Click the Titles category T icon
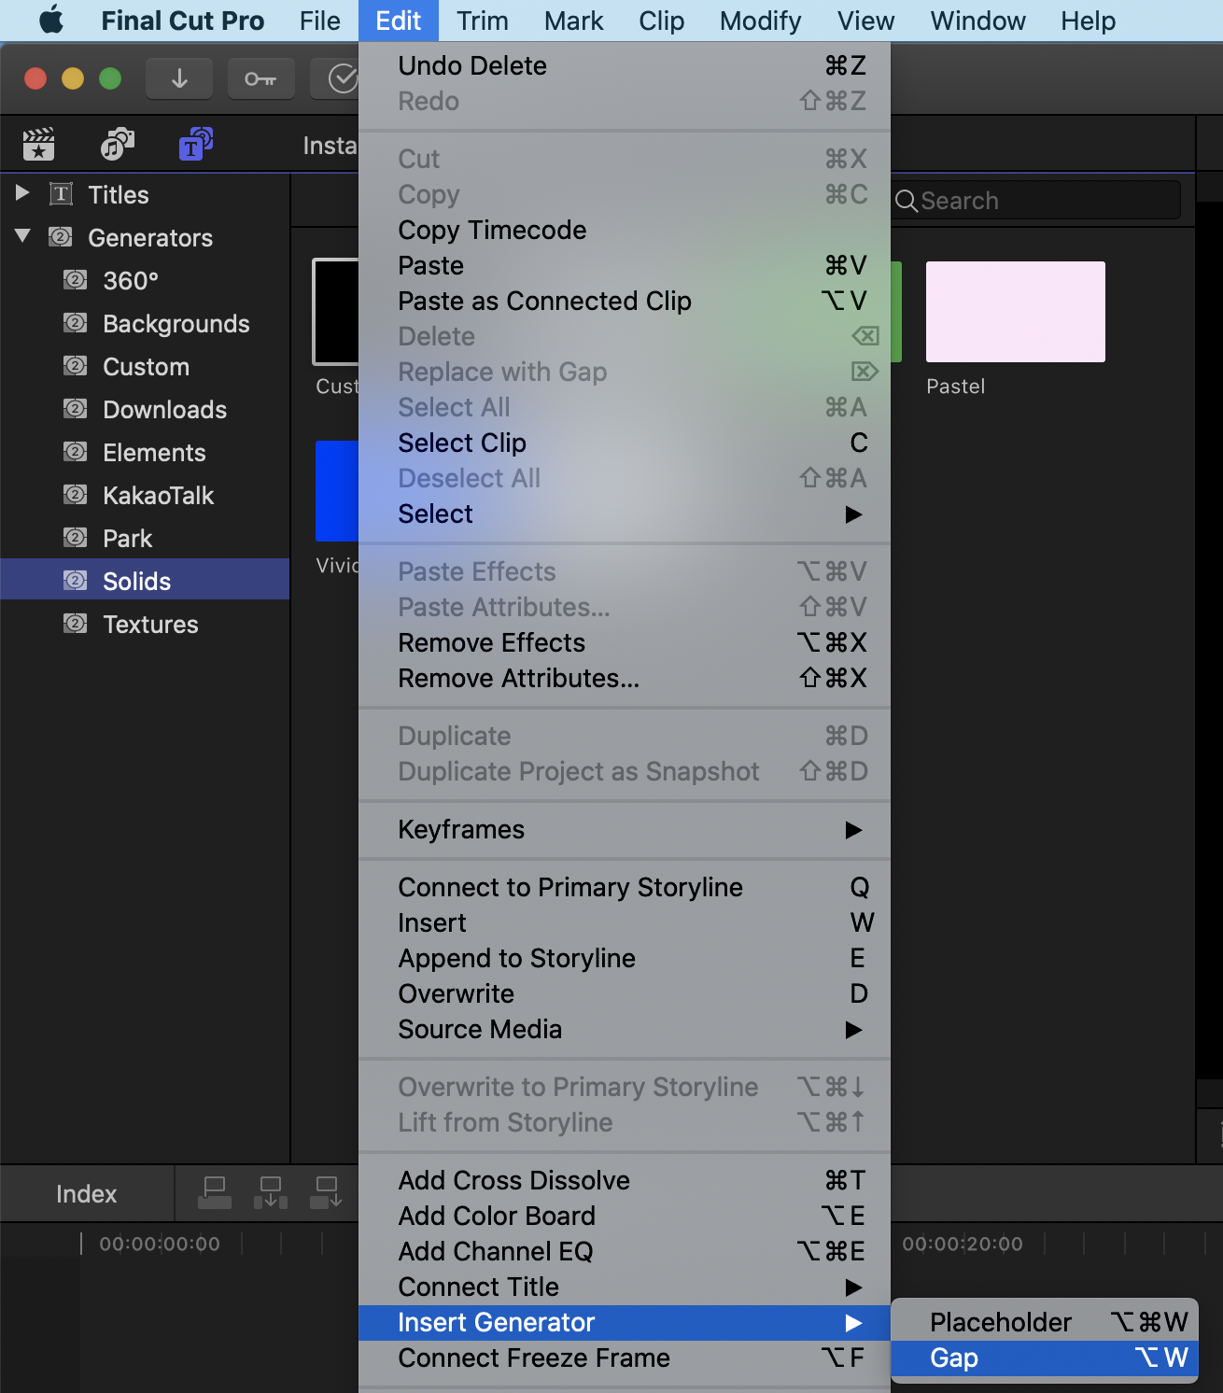 [61, 194]
